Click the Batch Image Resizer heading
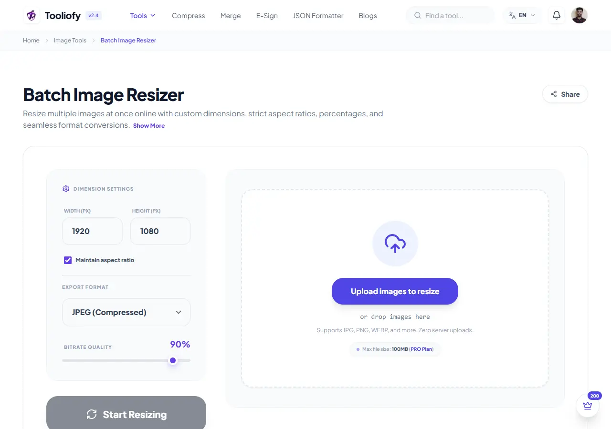 pos(103,95)
